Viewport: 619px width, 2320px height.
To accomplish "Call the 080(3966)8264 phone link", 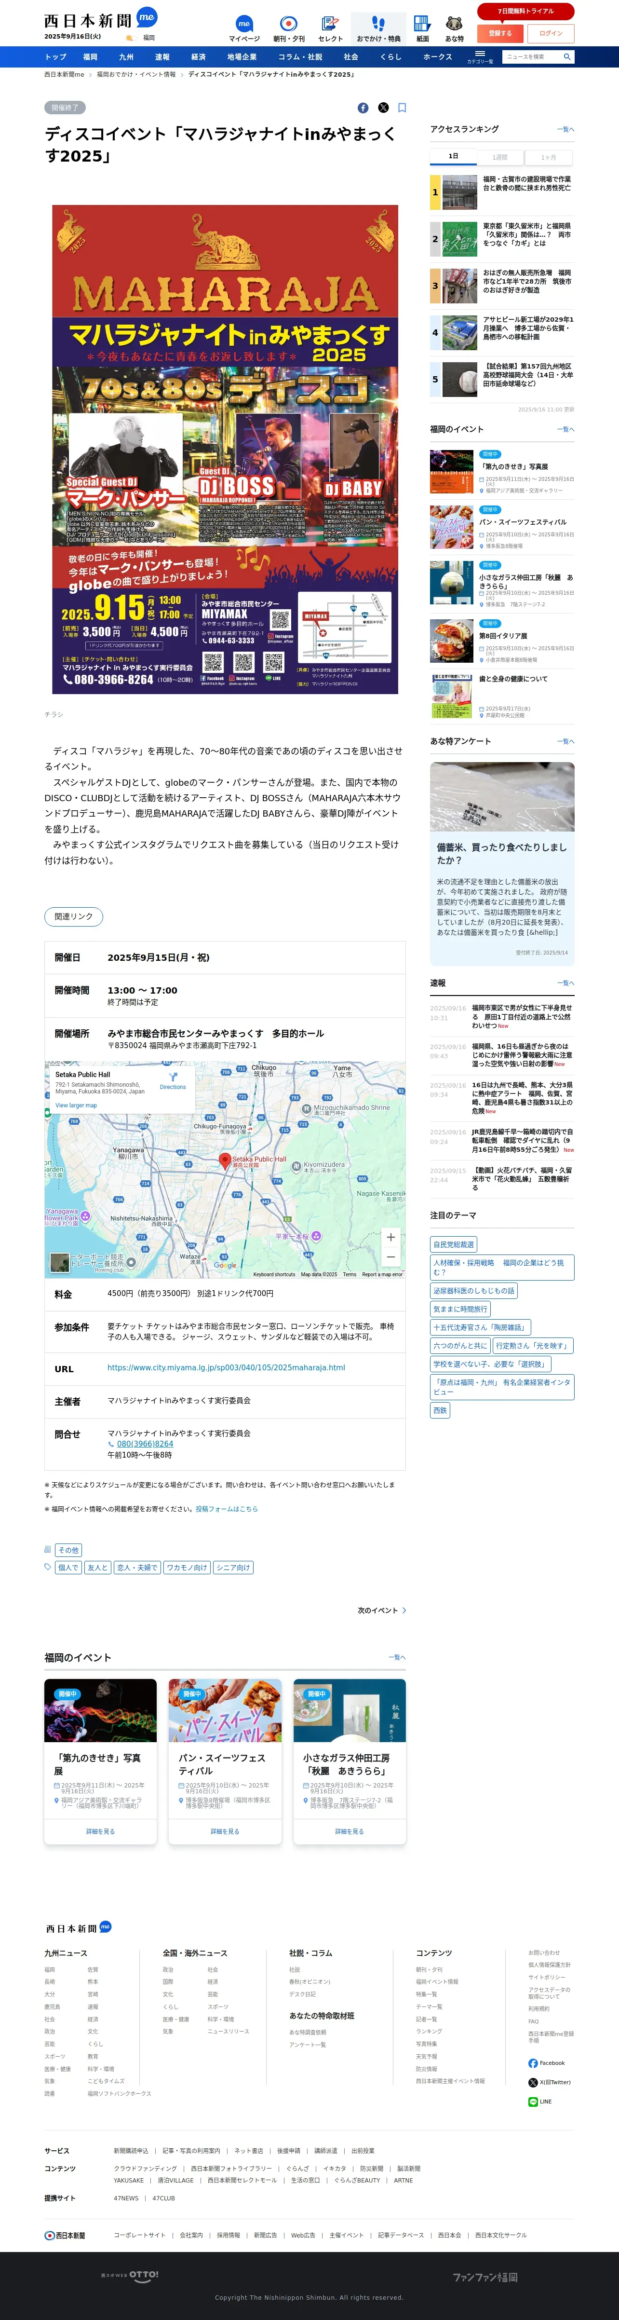I will coord(144,1444).
